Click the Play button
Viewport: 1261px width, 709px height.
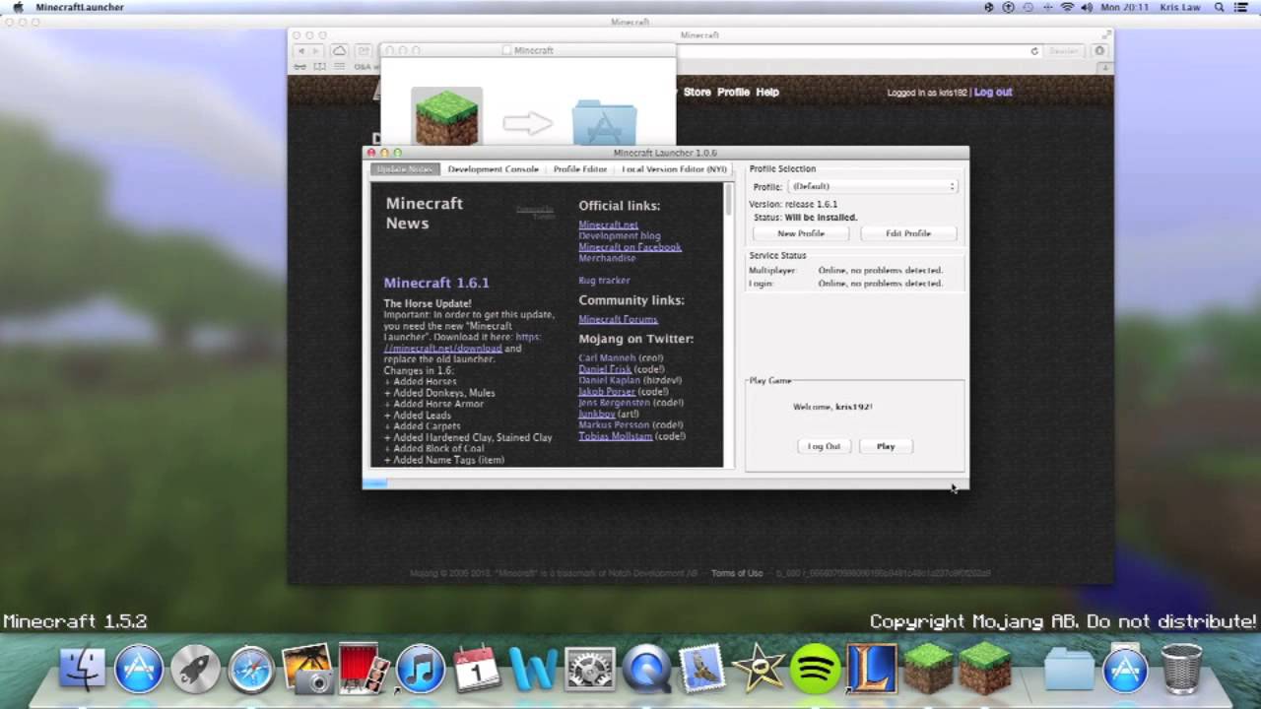[886, 446]
